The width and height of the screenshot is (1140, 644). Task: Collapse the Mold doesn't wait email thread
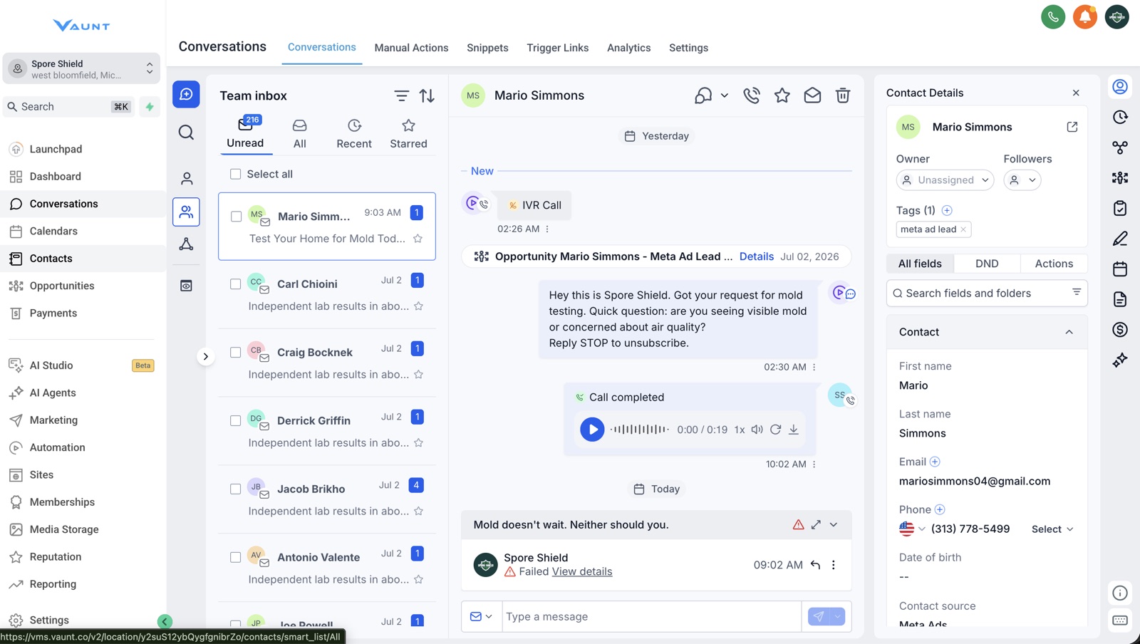tap(834, 525)
